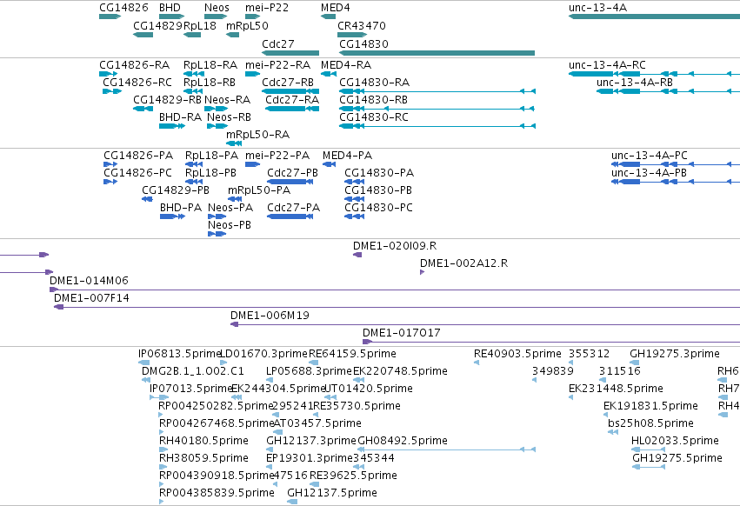Select the mei-P22 gene label

point(267,8)
